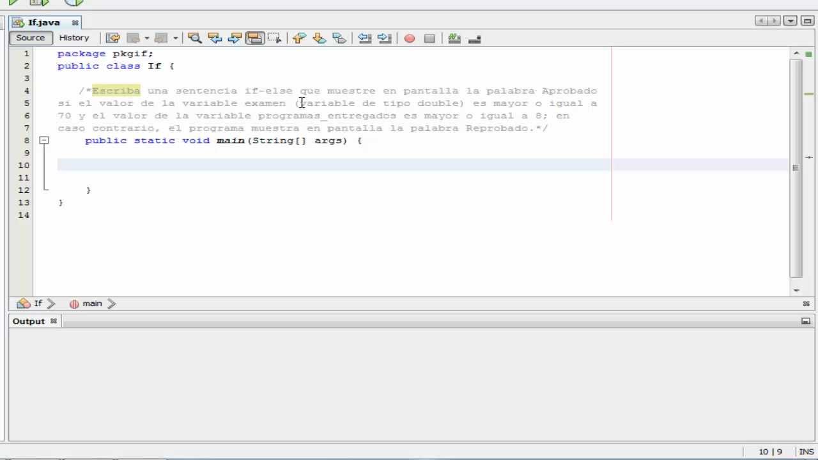The image size is (818, 460).
Task: Click the green error stripe status square
Action: tap(808, 54)
